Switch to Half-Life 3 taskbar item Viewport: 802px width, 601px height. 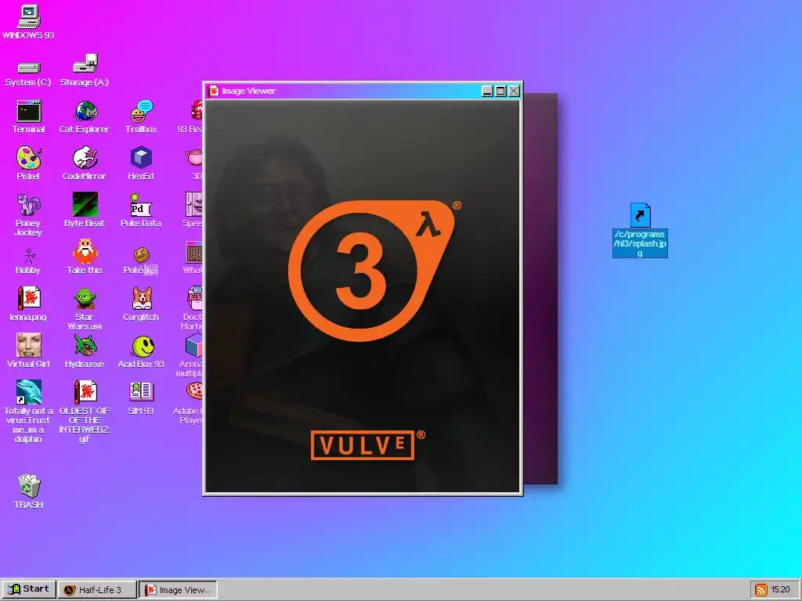click(x=97, y=590)
